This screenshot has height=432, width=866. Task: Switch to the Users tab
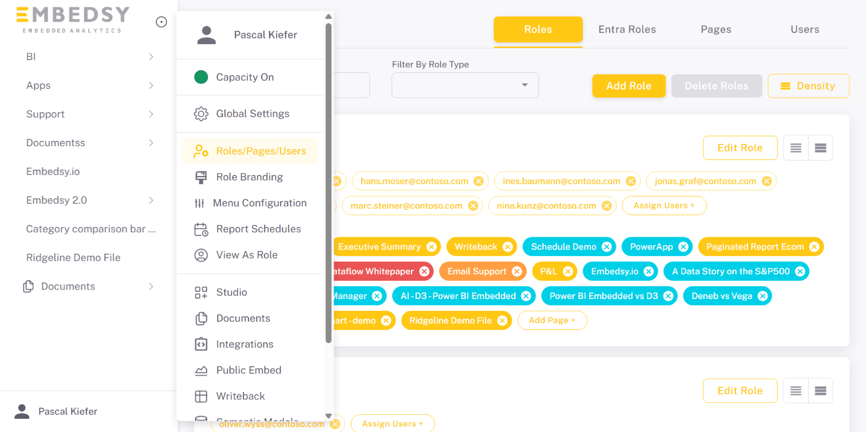tap(805, 30)
